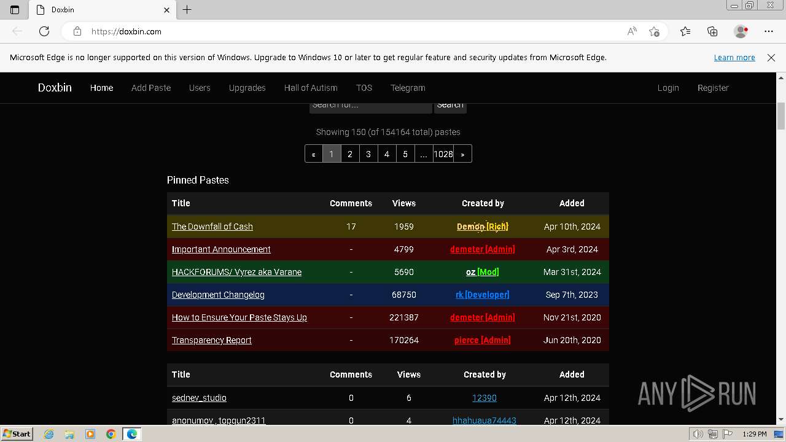Click the address bar URL doxbin.com
The image size is (786, 442).
coord(126,31)
